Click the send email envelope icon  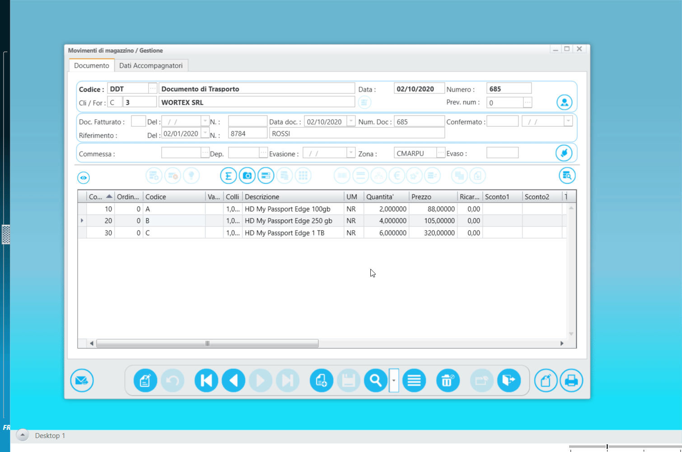(82, 380)
